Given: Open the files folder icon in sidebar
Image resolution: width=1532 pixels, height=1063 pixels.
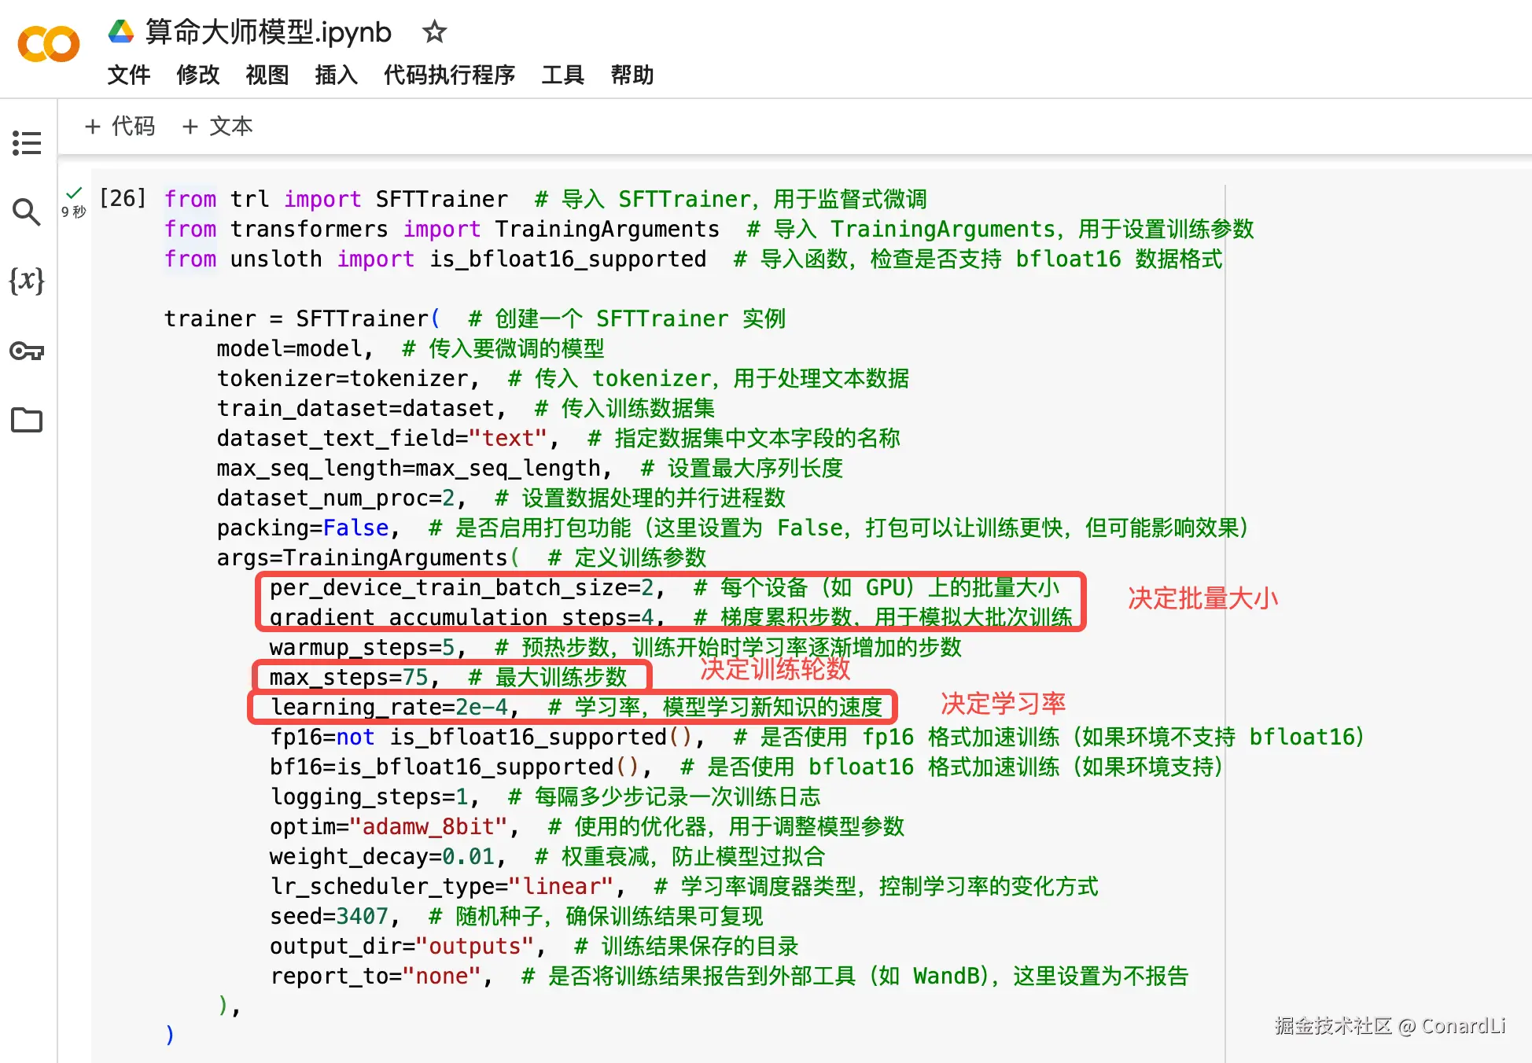Looking at the screenshot, I should [27, 420].
